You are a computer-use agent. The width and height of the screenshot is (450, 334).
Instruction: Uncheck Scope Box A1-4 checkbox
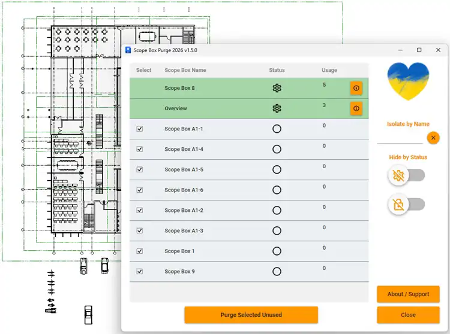139,149
